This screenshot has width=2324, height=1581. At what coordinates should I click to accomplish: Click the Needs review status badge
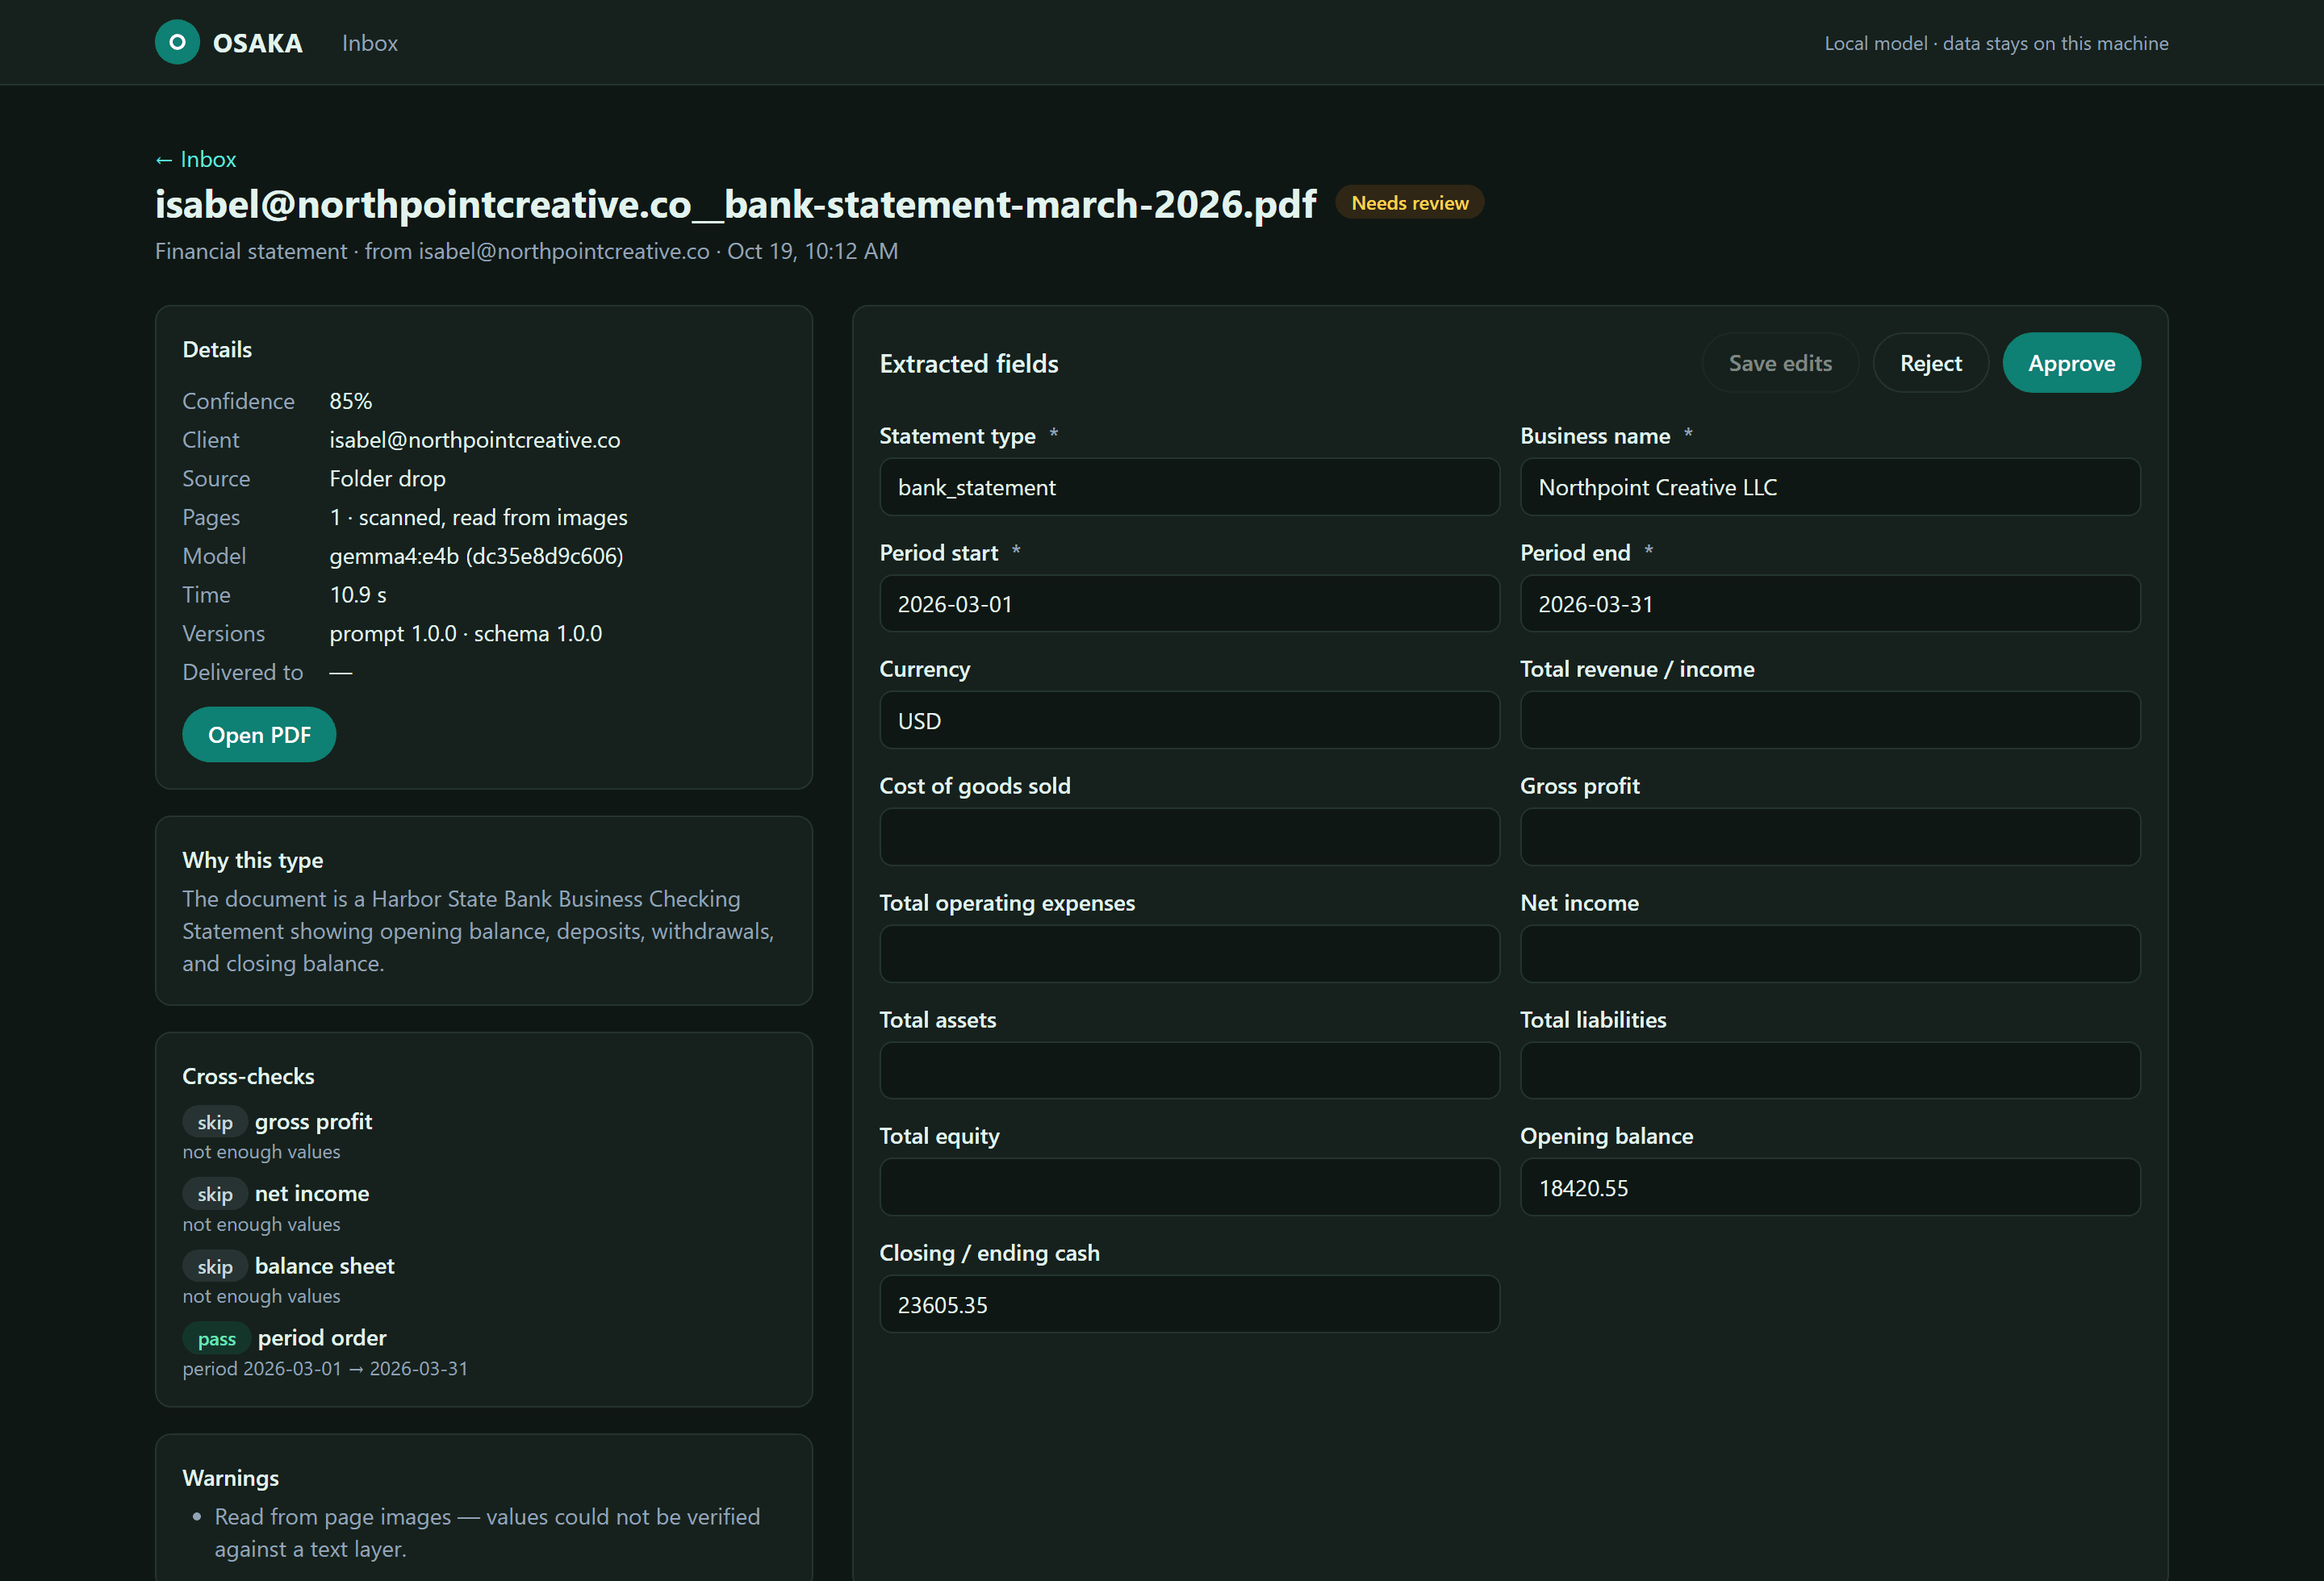[1409, 203]
